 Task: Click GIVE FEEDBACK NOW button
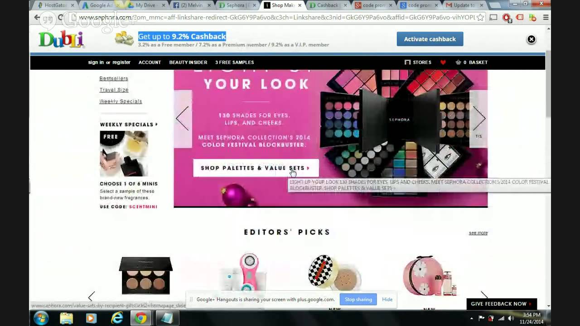502,304
